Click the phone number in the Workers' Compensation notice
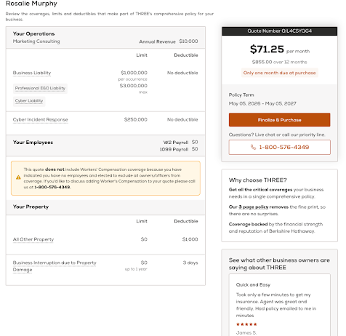Screen dimensions: 346x336 (x=52, y=187)
